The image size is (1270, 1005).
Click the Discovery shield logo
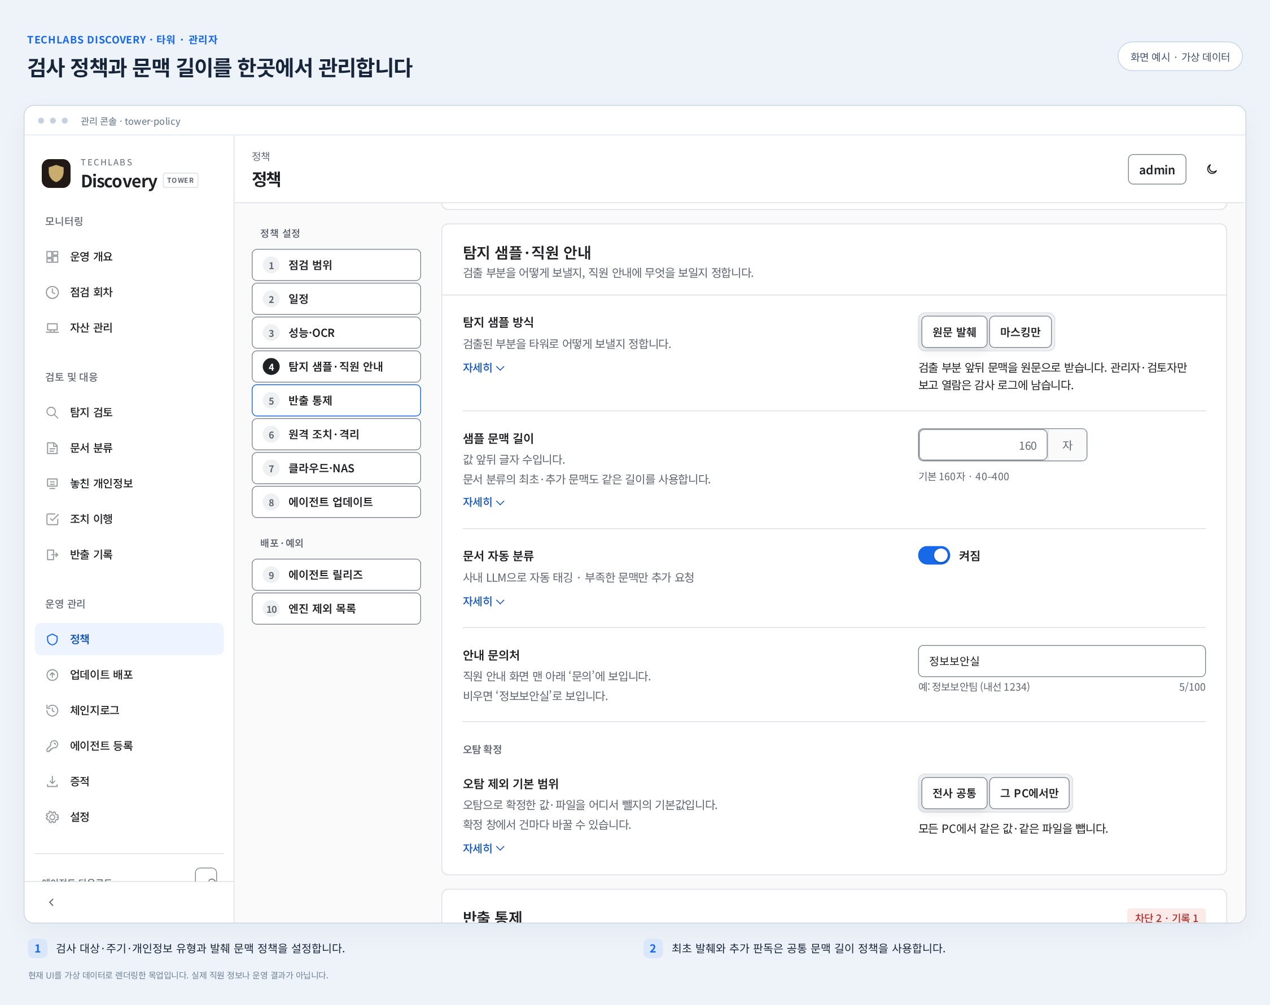tap(56, 173)
